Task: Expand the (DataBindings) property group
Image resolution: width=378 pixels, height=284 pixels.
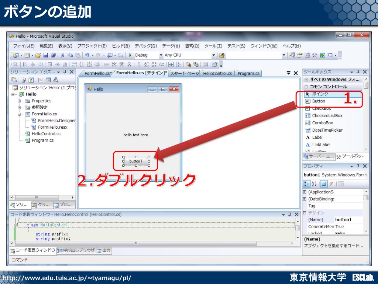Action: pyautogui.click(x=305, y=199)
